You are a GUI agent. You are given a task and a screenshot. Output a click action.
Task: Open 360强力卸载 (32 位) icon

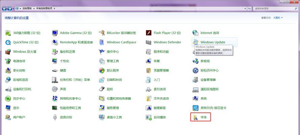pos(8,33)
